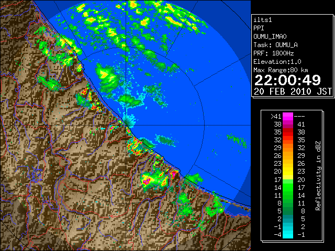The image size is (335, 251).
Task: Click the 'OUMU_IMAO' site name text
Action: (270, 37)
